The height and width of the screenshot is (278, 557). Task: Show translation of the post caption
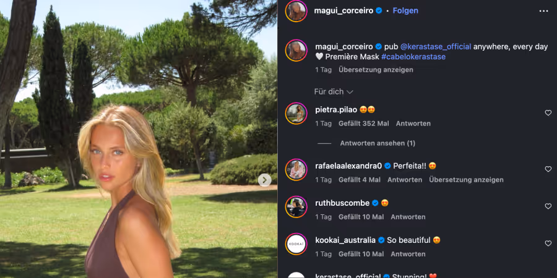[376, 70]
